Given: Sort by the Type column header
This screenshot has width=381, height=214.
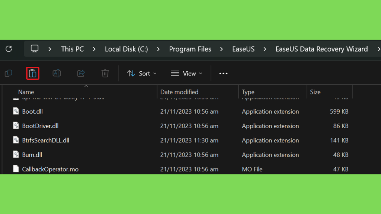Looking at the screenshot, I should click(x=248, y=92).
